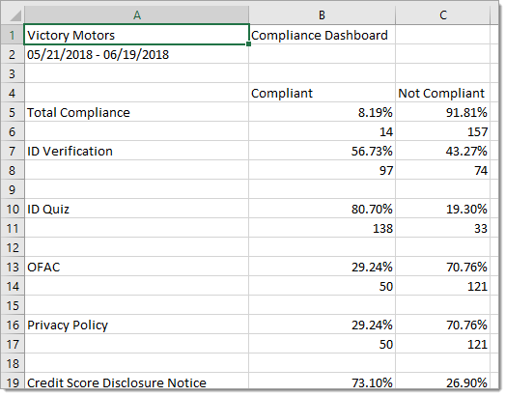
Task: Click the ID Verification label cell
Action: coord(136,151)
